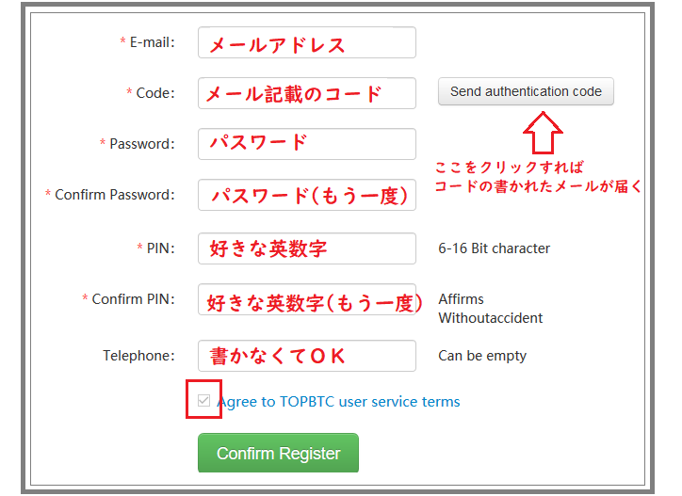Toggle the agree to terms checkbox

(203, 400)
